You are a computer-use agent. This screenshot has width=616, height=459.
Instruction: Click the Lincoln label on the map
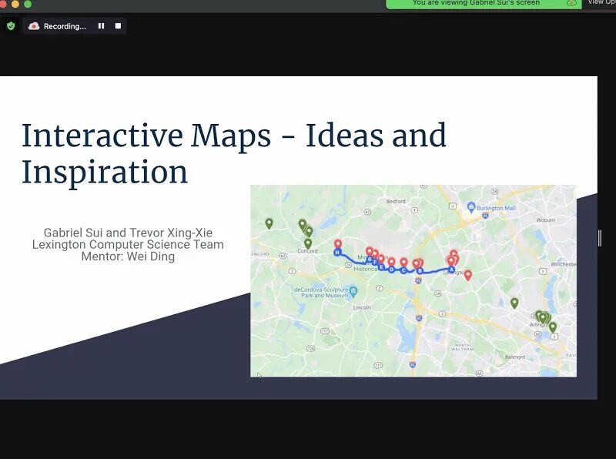click(362, 307)
